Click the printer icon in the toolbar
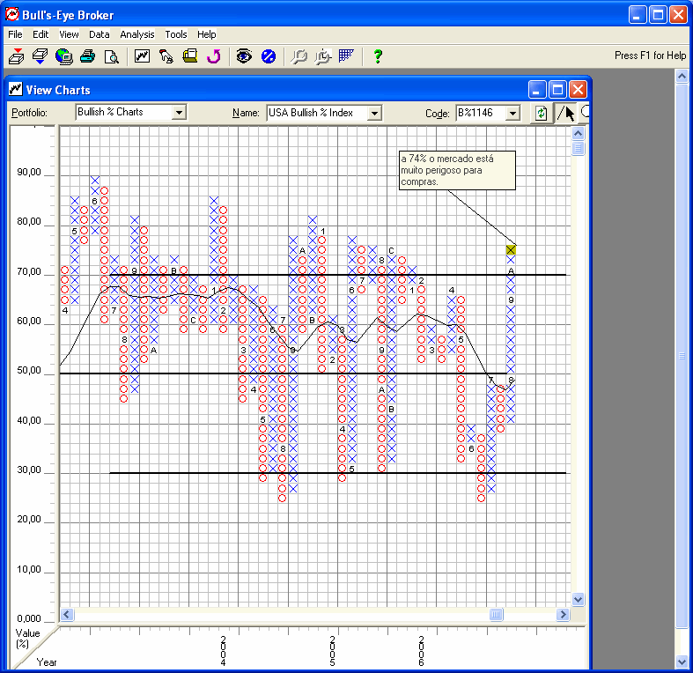Image resolution: width=693 pixels, height=673 pixels. (x=87, y=56)
